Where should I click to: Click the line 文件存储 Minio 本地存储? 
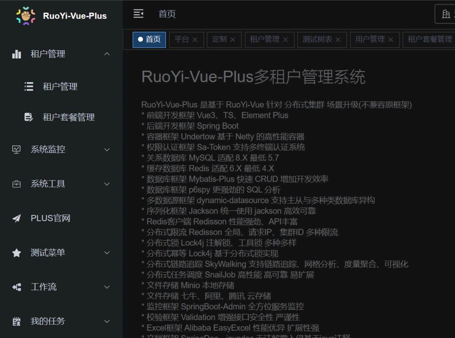click(188, 285)
